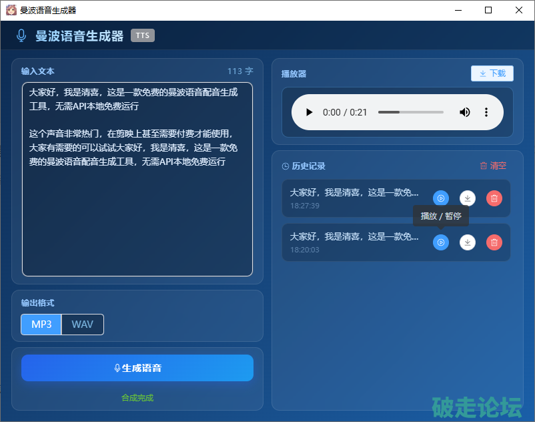Viewport: 535px width, 422px height.
Task: Click the microphone logo in the header
Action: coord(22,36)
